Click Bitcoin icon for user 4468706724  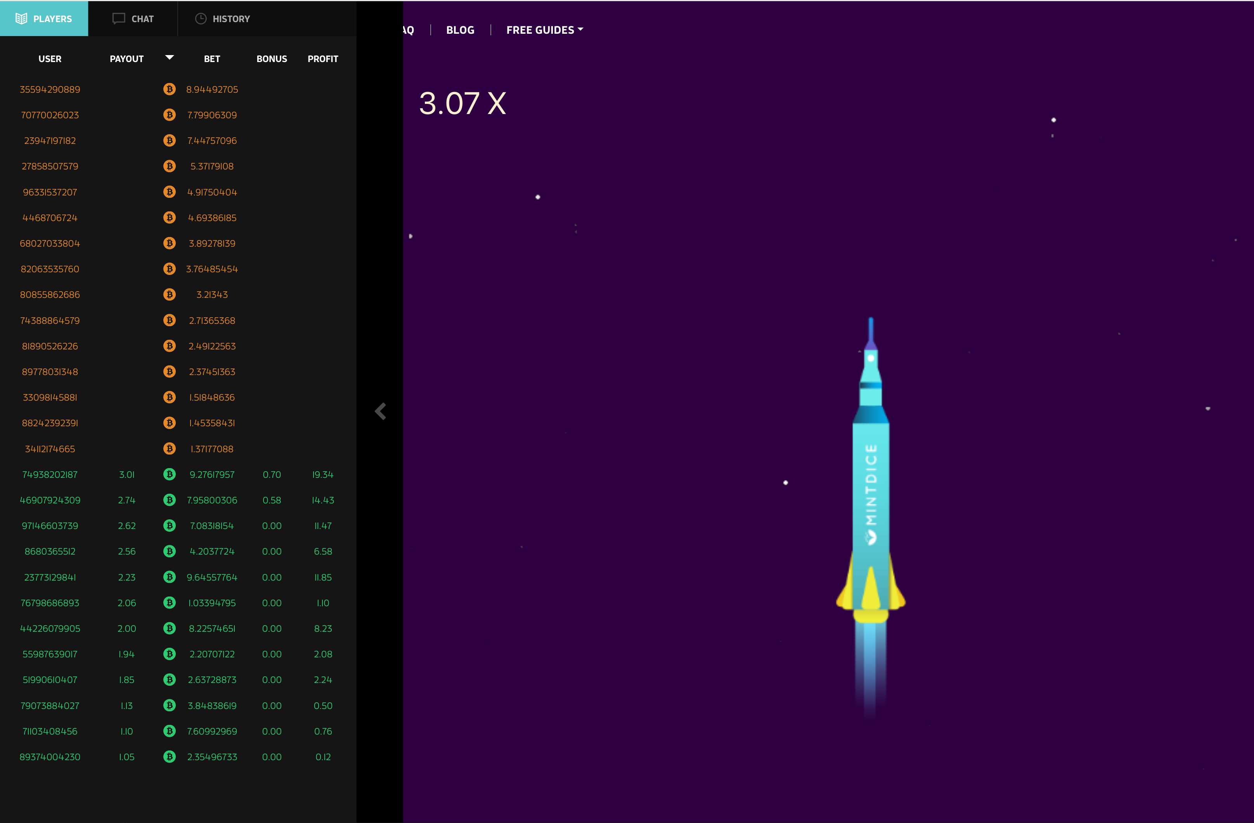click(169, 218)
